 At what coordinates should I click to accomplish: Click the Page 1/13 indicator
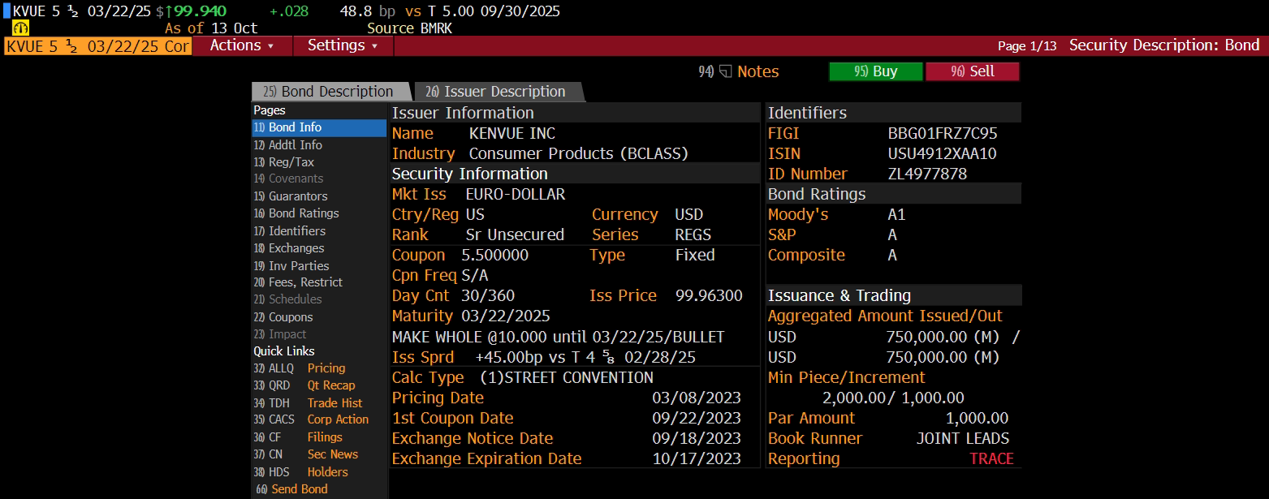coord(1027,46)
